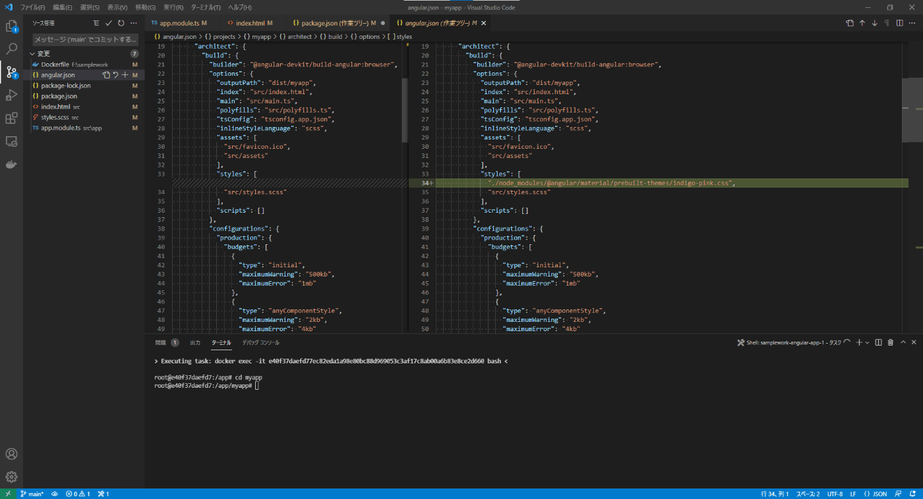
Task: Open the ファイル(F) menu
Action: pos(33,7)
